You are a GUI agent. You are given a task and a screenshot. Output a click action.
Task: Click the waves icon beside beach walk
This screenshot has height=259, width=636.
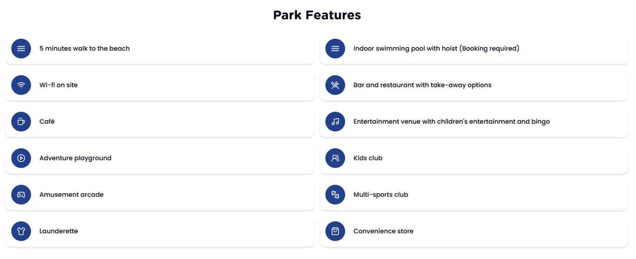[x=21, y=49]
